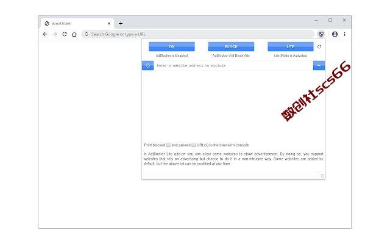Click the blue circle icon beside address field
The image size is (390, 244).
(x=147, y=66)
